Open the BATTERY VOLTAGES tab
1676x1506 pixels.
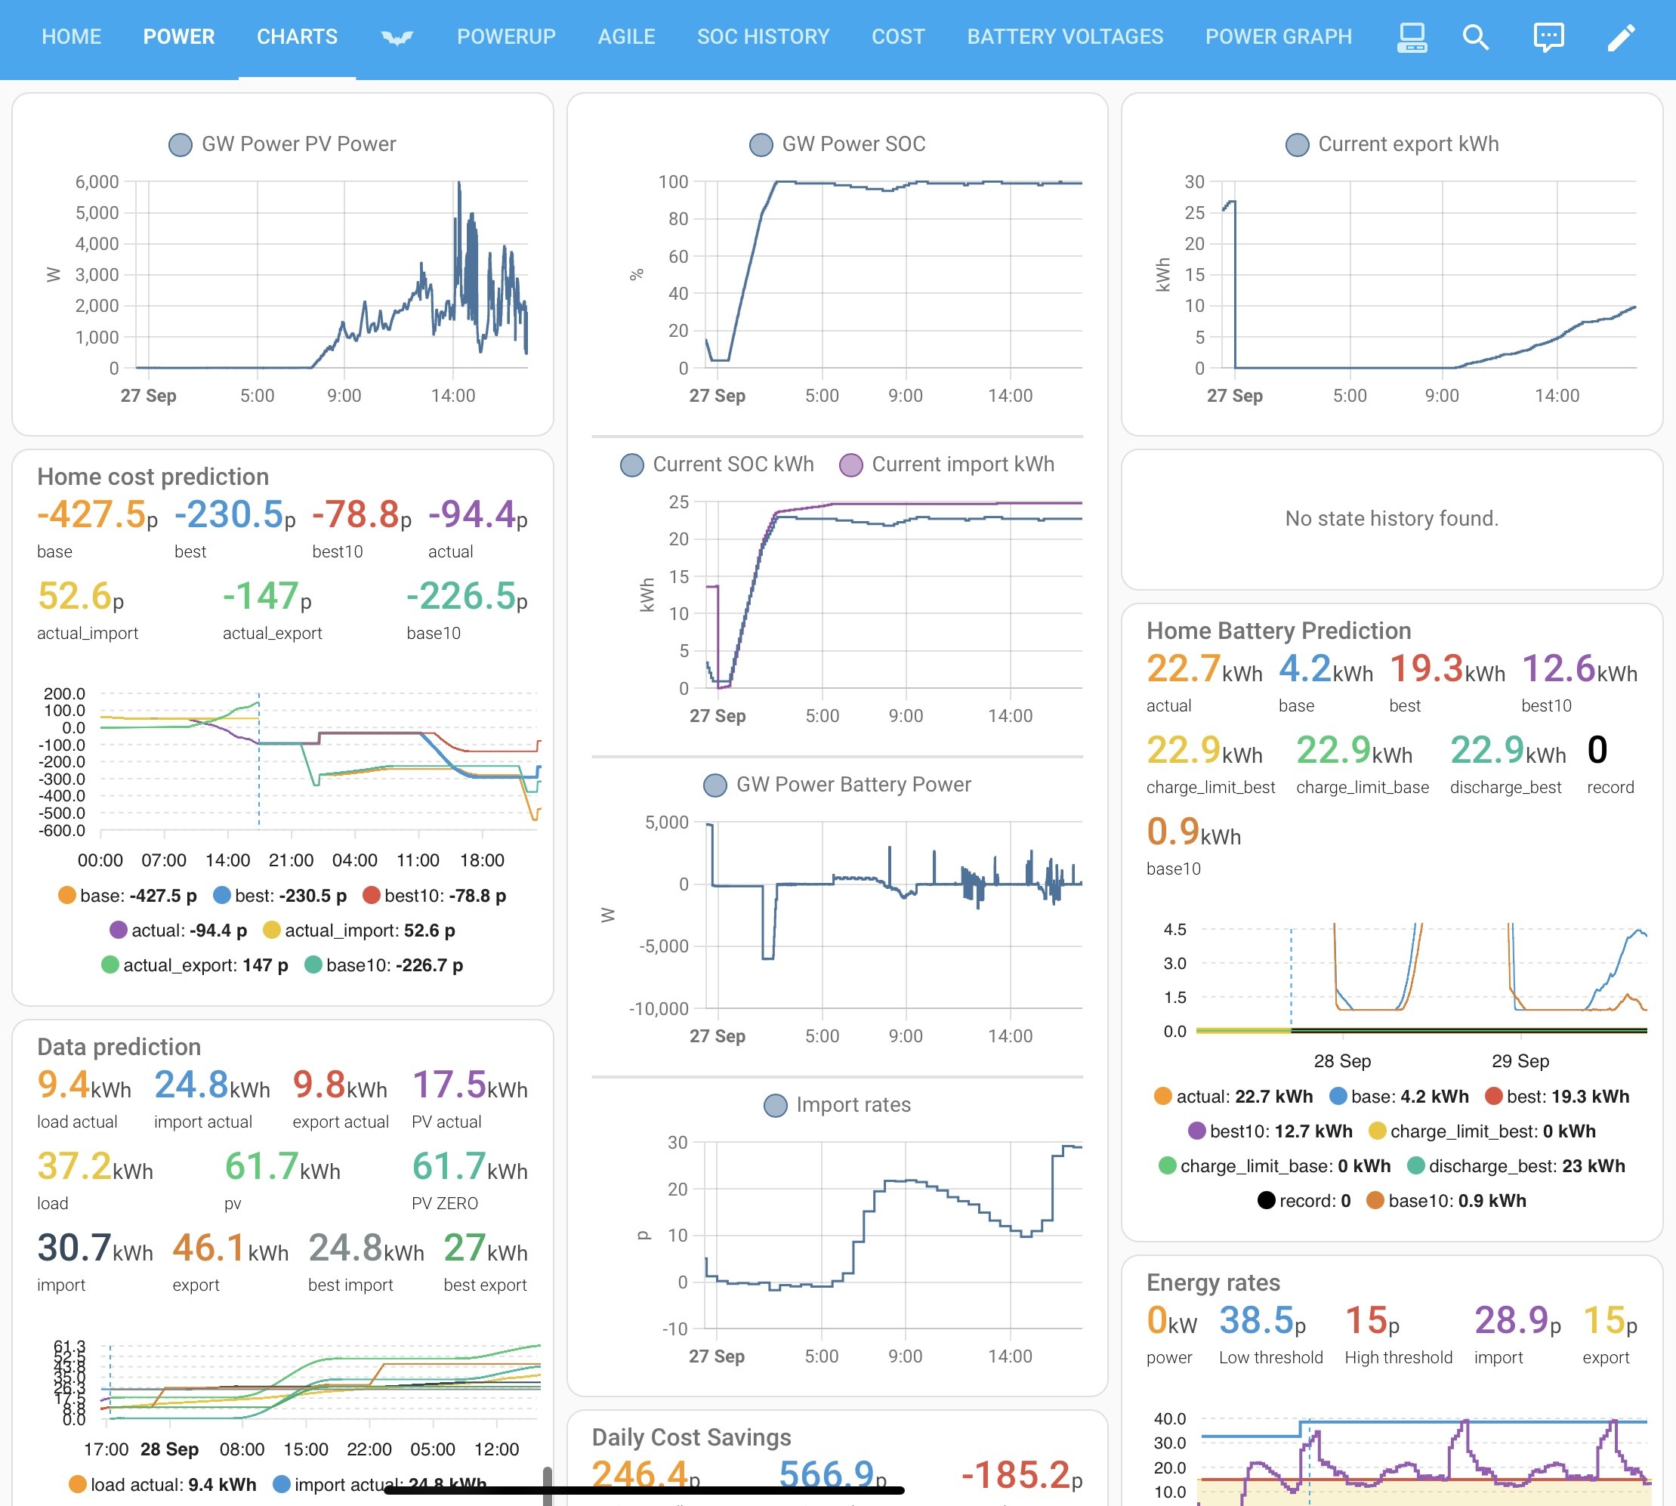coord(1065,37)
